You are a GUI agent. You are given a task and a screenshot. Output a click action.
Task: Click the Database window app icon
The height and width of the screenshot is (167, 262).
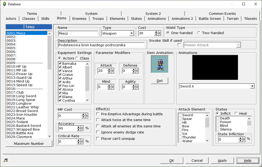[x=4, y=4]
